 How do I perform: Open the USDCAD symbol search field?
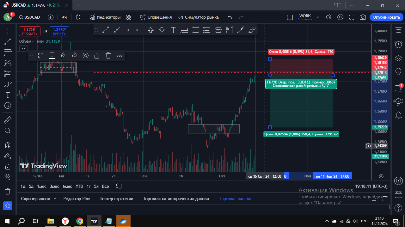click(x=29, y=17)
